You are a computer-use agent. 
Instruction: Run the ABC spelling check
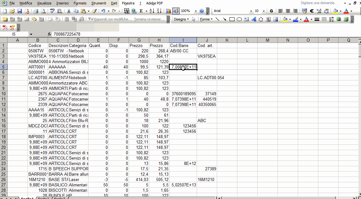[52, 11]
